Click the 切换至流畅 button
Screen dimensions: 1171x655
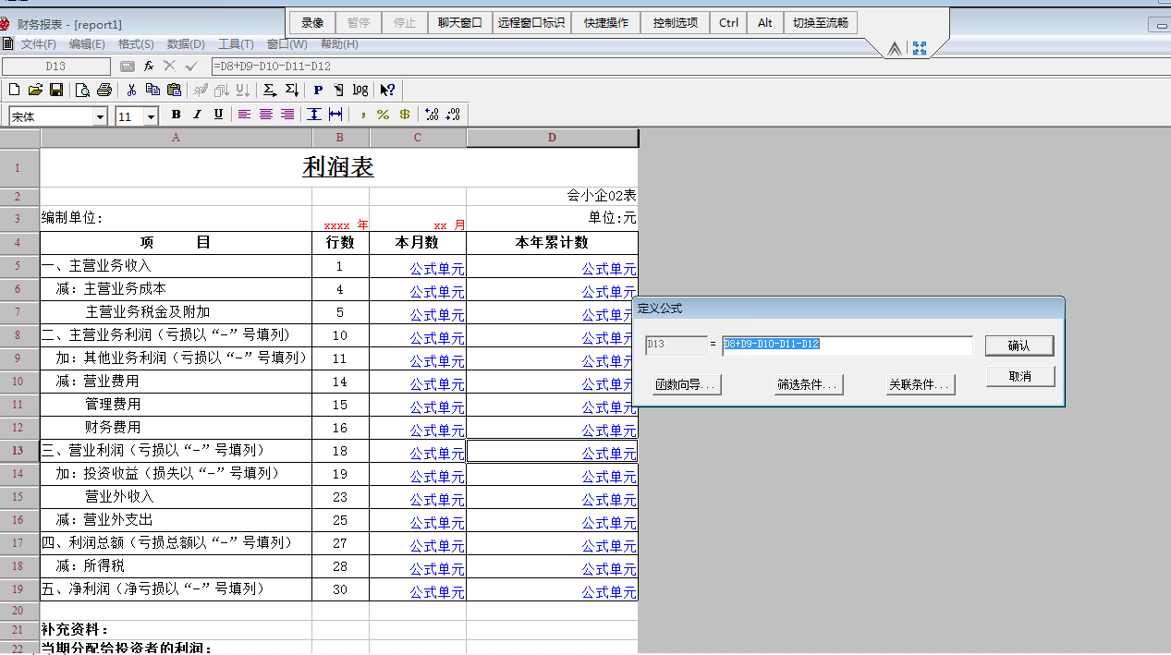pyautogui.click(x=820, y=23)
